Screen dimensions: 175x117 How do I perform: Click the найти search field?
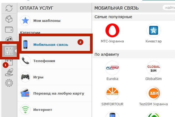pyautogui.click(x=169, y=8)
